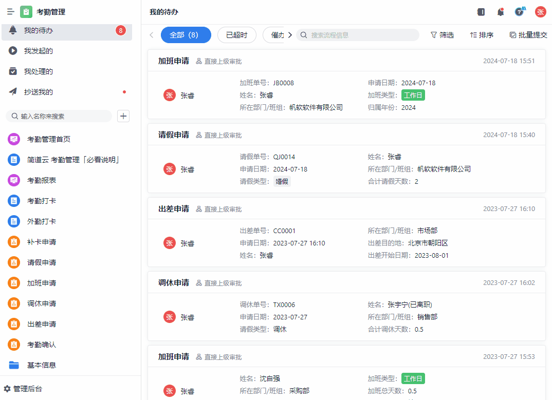Click the paper-plane icon beside 抄送我的
The image size is (552, 400).
point(13,91)
